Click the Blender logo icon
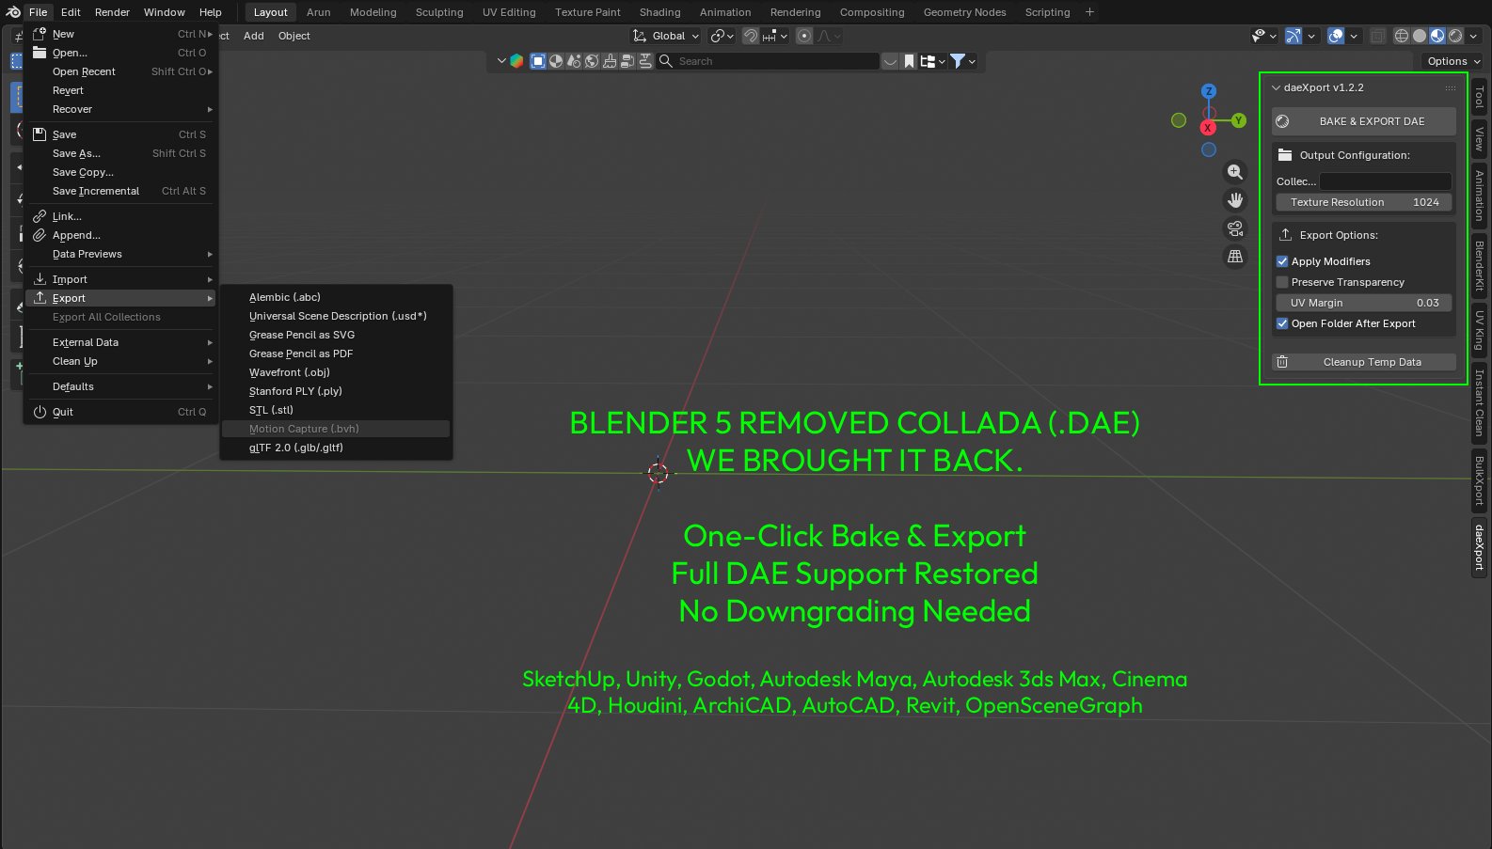Image resolution: width=1492 pixels, height=849 pixels. (x=13, y=12)
